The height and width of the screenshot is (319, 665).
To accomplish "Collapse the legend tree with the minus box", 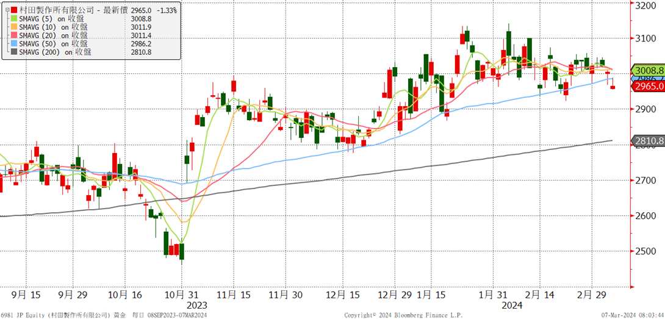I will (x=7, y=10).
